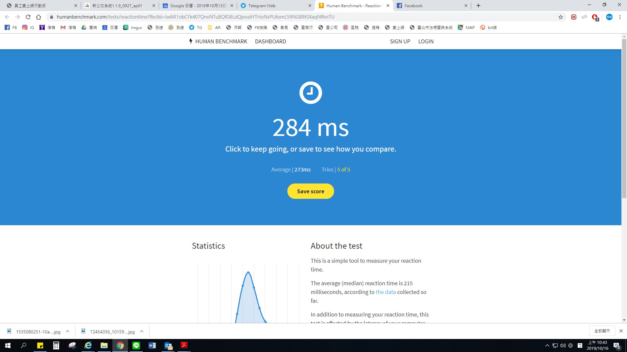Open the Word app from taskbar
627x352 pixels.
152,345
